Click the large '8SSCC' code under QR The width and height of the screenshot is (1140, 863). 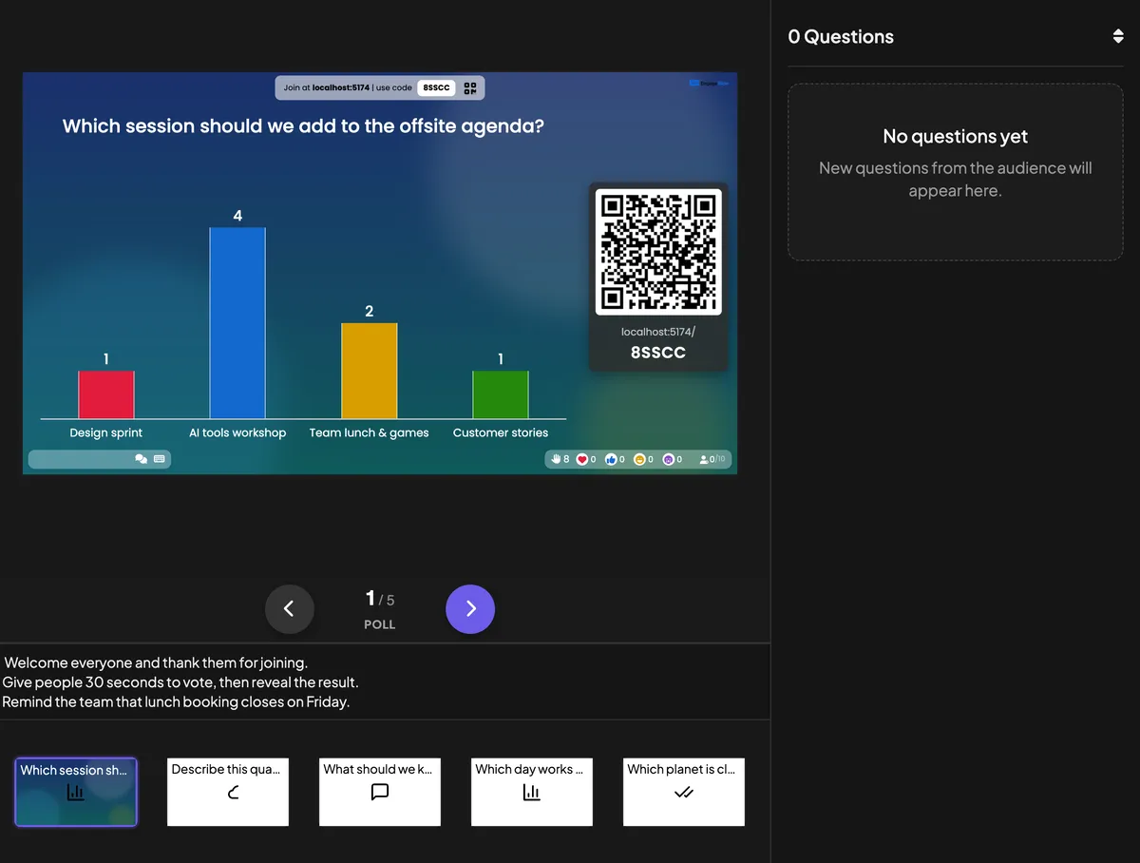click(x=658, y=353)
